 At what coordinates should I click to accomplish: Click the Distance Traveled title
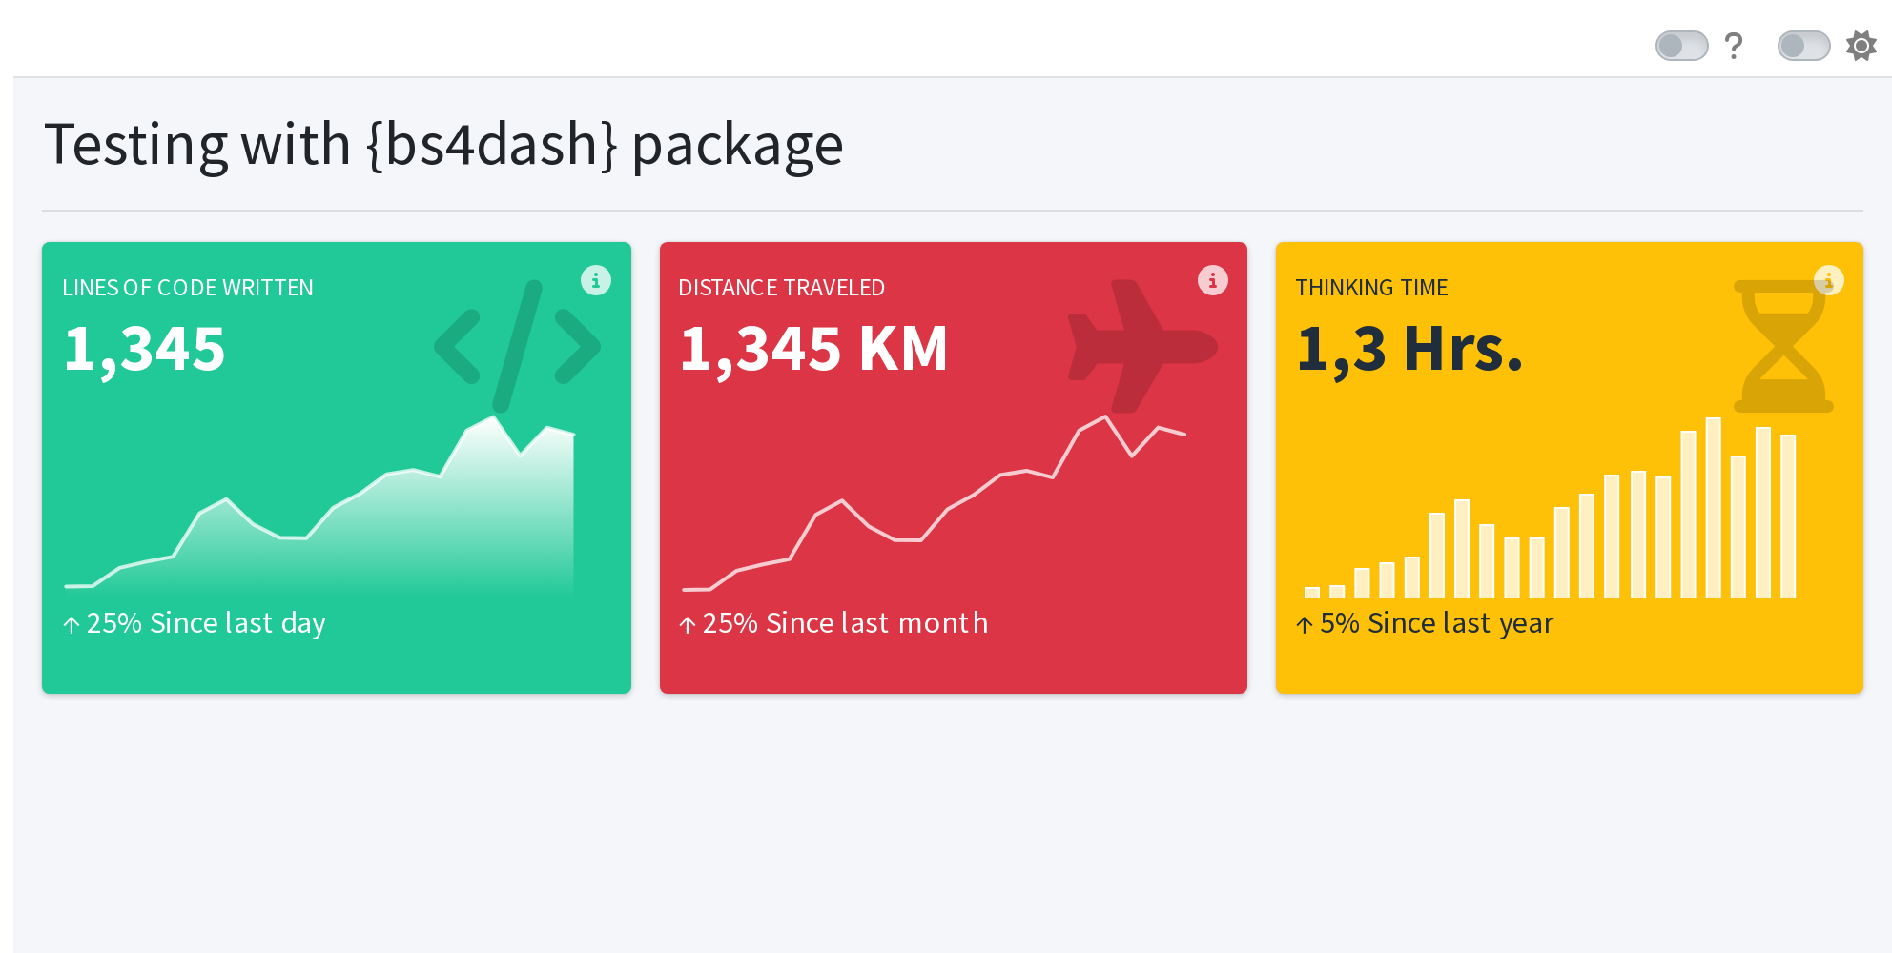(x=781, y=288)
